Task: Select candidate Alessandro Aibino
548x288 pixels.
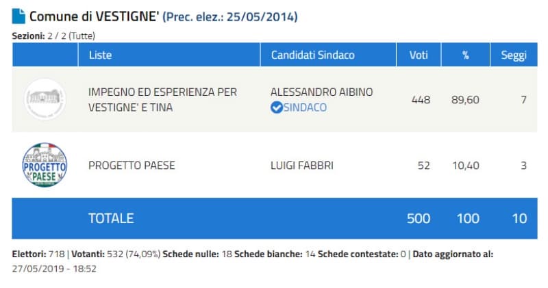Action: 322,92
